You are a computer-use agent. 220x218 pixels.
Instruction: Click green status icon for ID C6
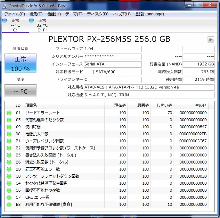(9, 190)
